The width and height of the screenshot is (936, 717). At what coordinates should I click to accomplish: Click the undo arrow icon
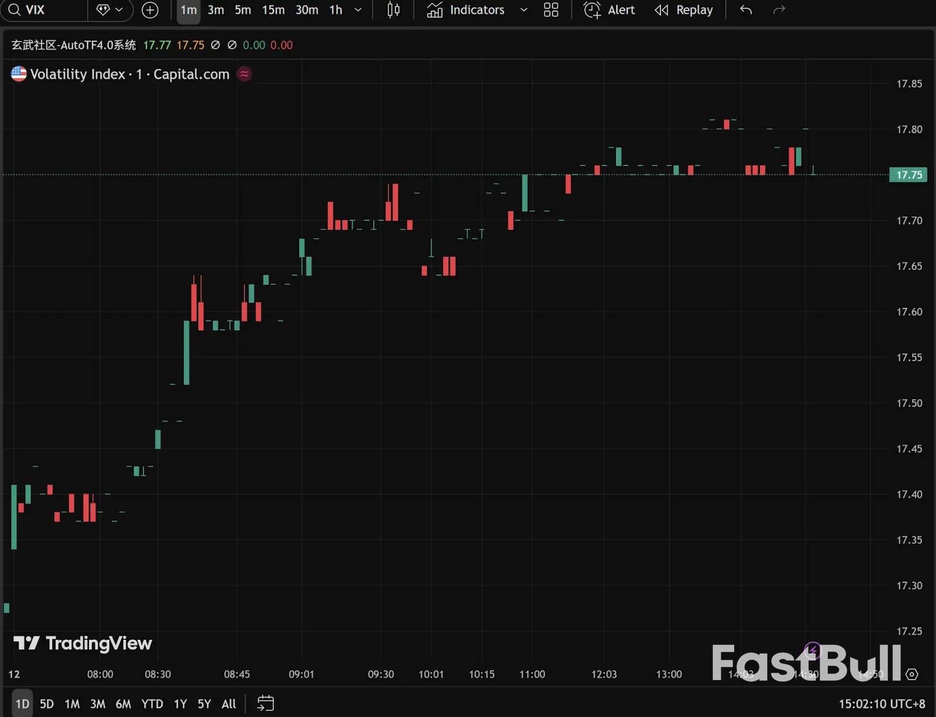point(745,10)
